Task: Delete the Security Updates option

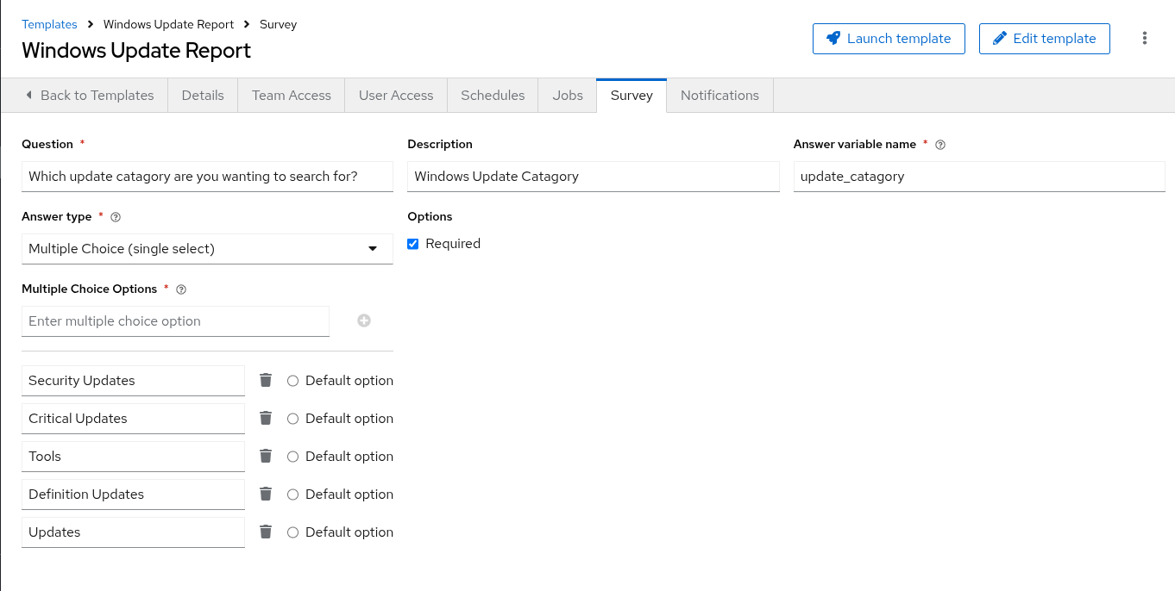Action: tap(266, 380)
